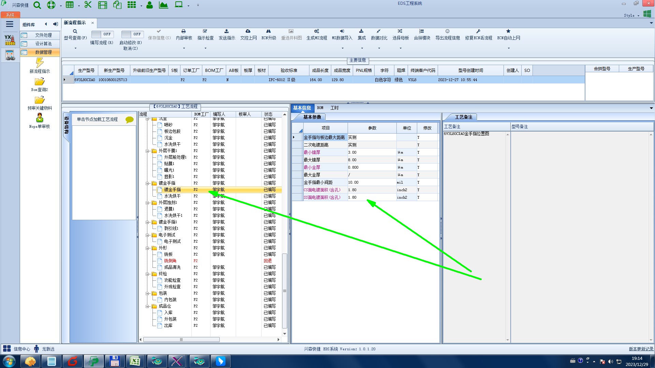Screen dimensions: 655x368
Task: Open the 新流程指示 lightning icon in sidebar
Action: (x=40, y=63)
